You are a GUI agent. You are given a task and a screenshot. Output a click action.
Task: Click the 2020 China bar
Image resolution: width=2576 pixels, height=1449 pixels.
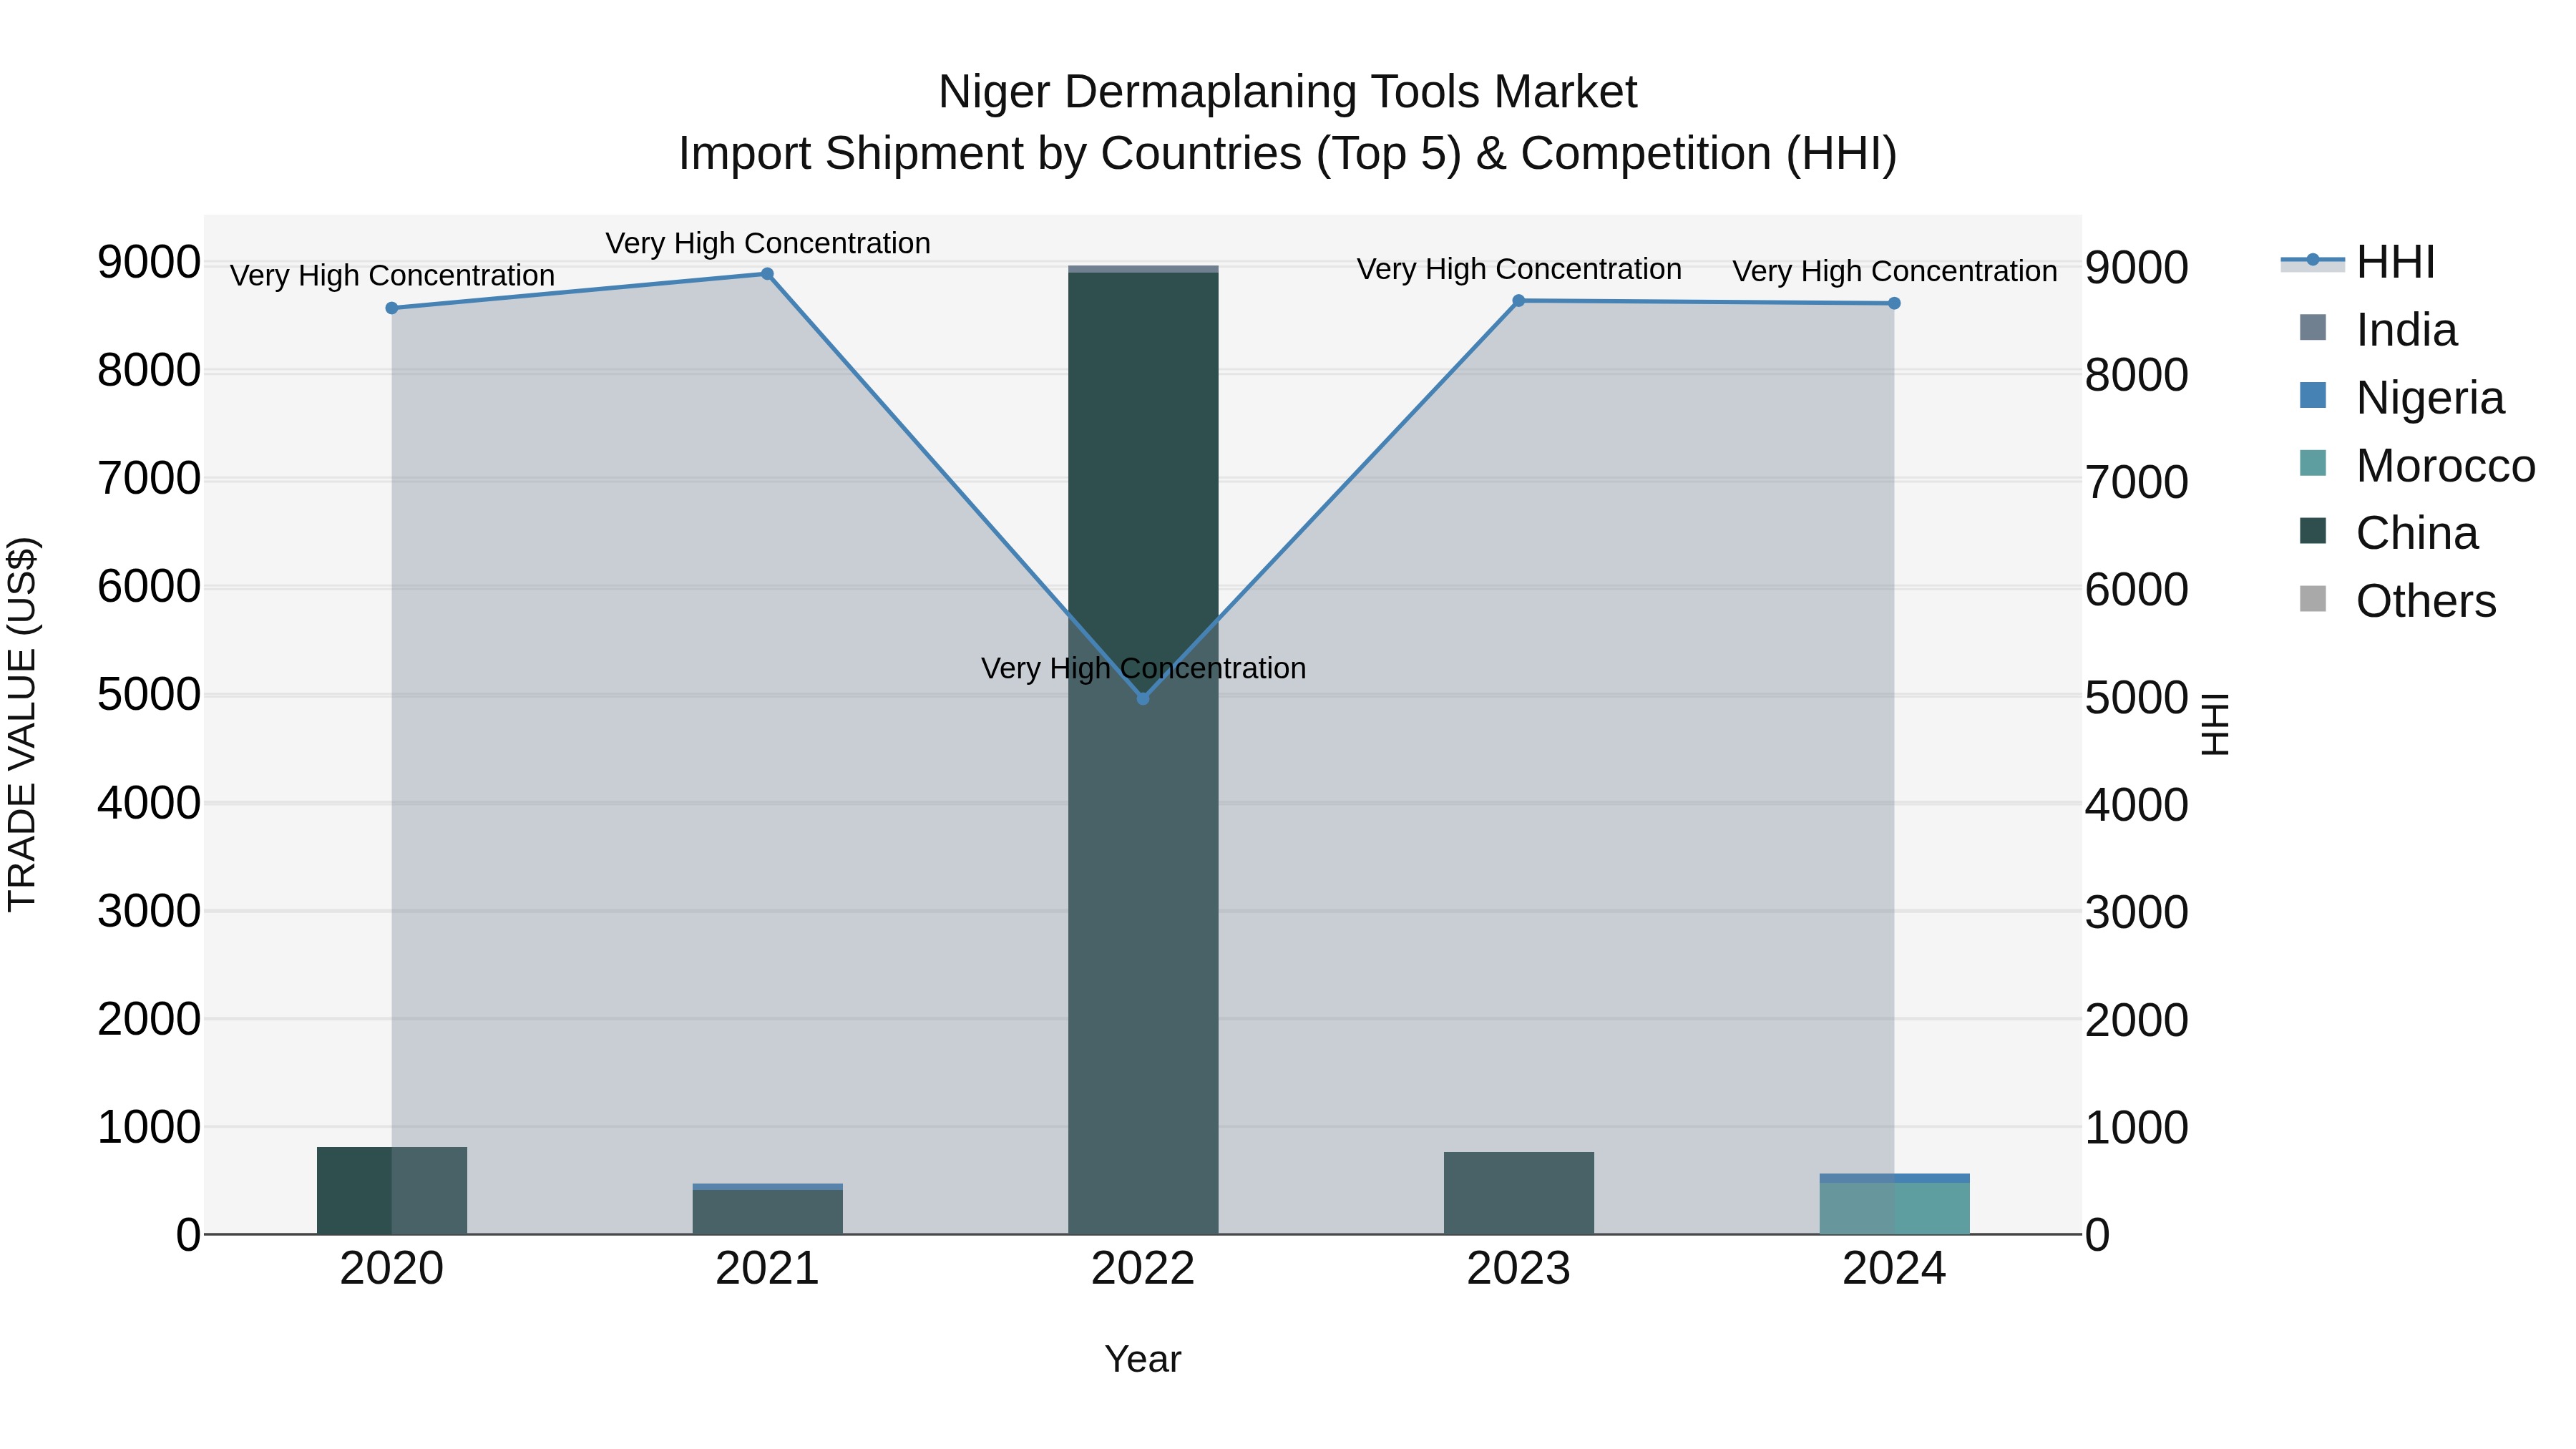coord(392,1191)
